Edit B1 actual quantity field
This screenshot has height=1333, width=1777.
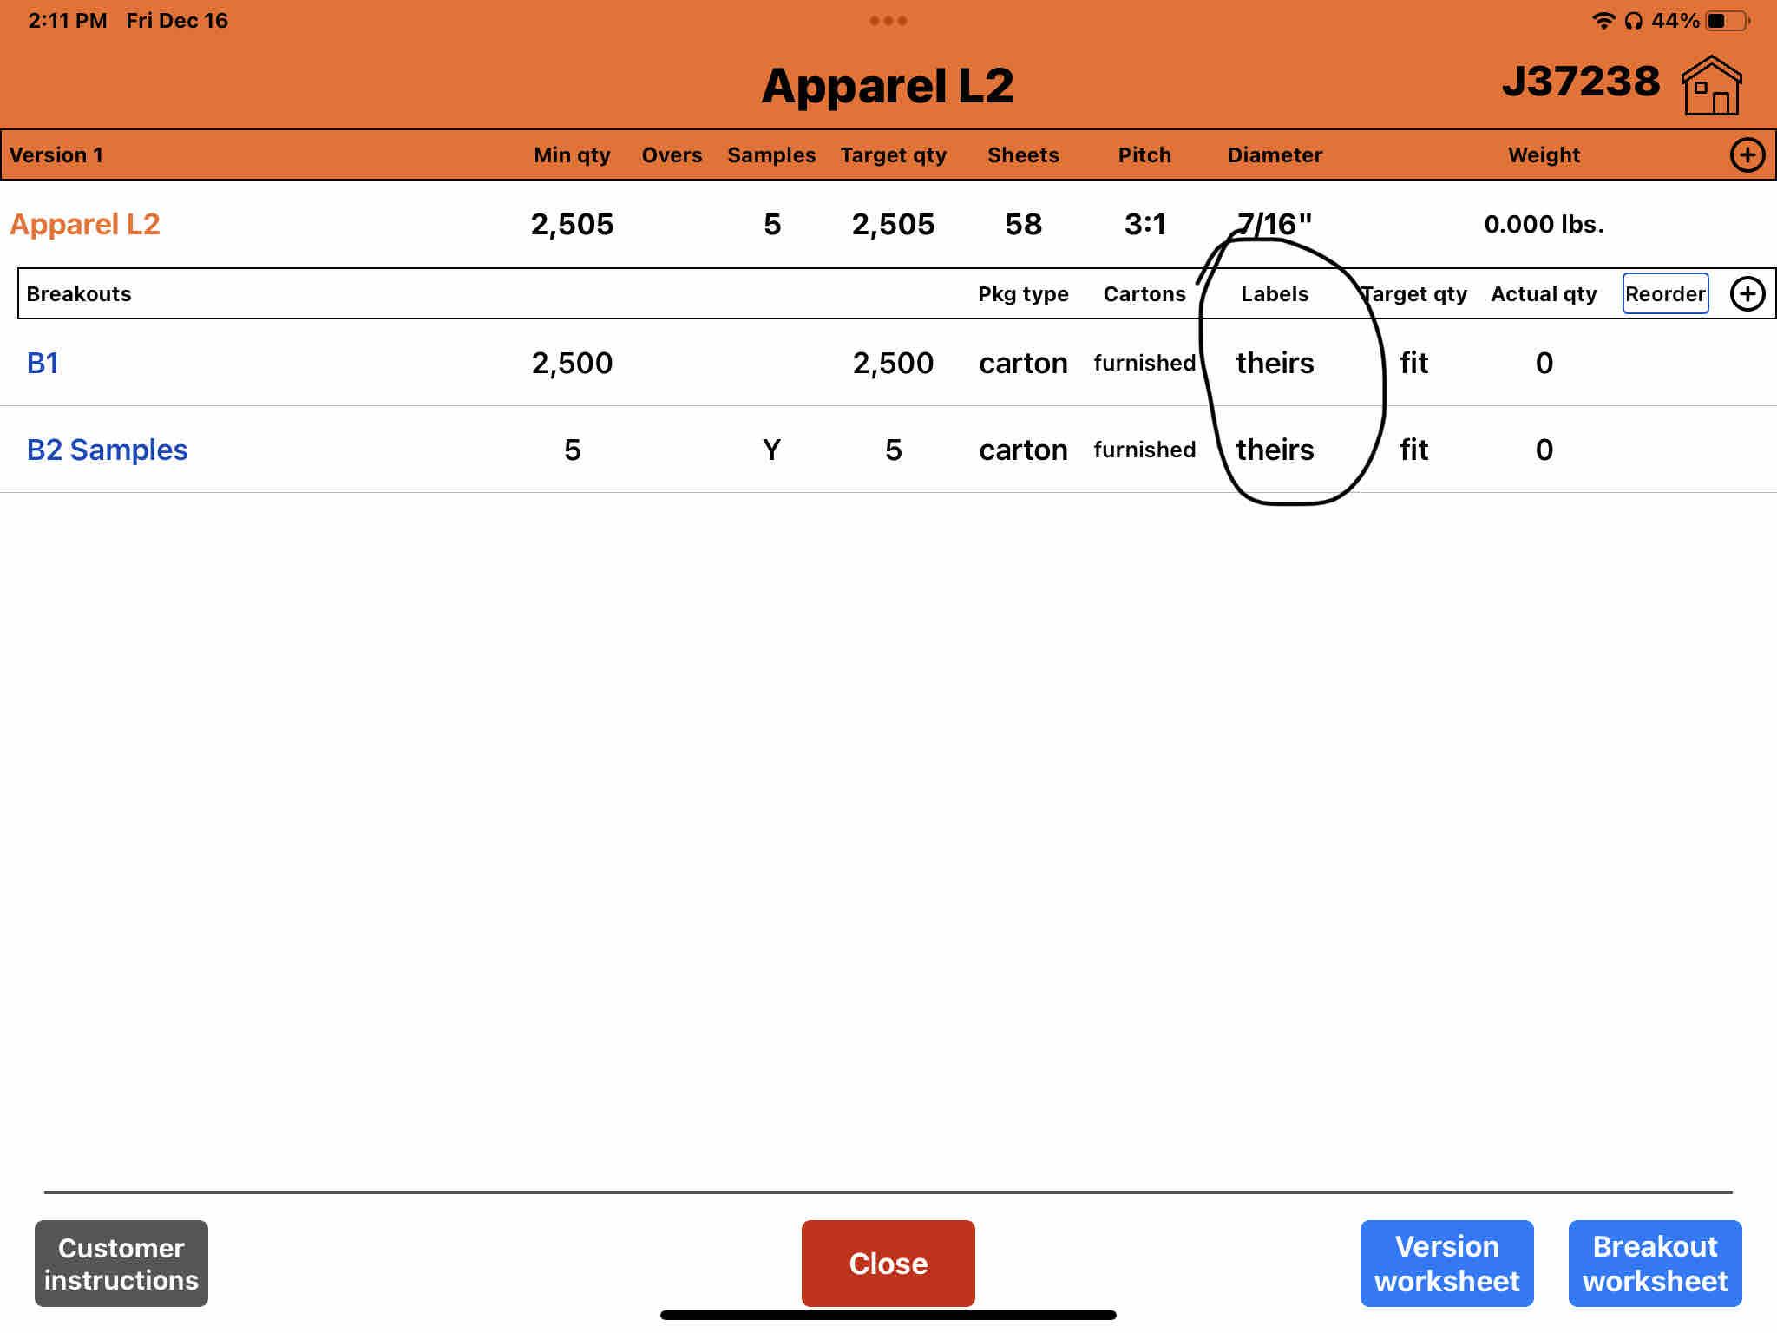click(1544, 363)
